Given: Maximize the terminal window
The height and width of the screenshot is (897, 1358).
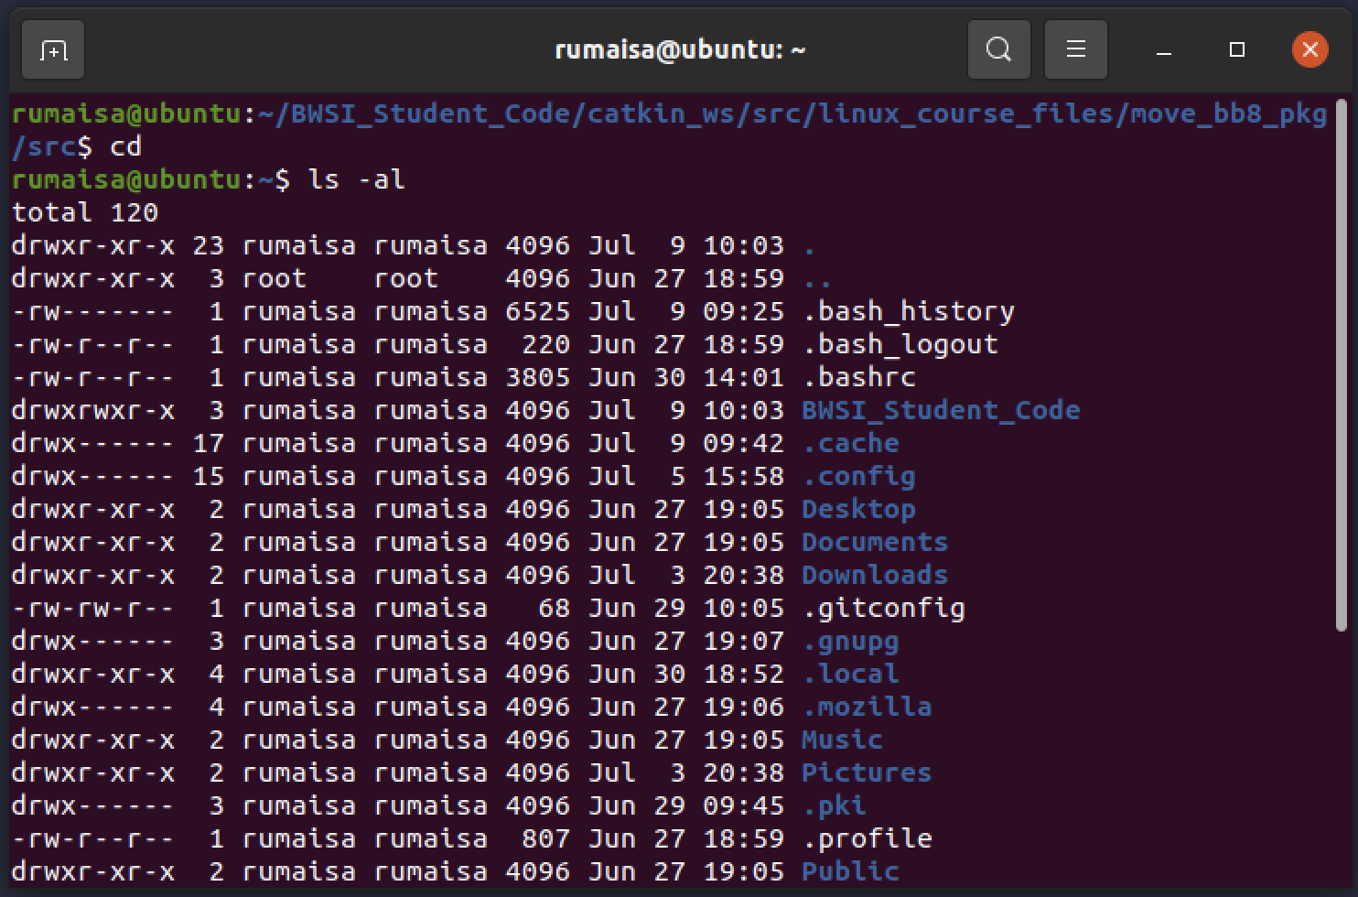Looking at the screenshot, I should click(1236, 50).
